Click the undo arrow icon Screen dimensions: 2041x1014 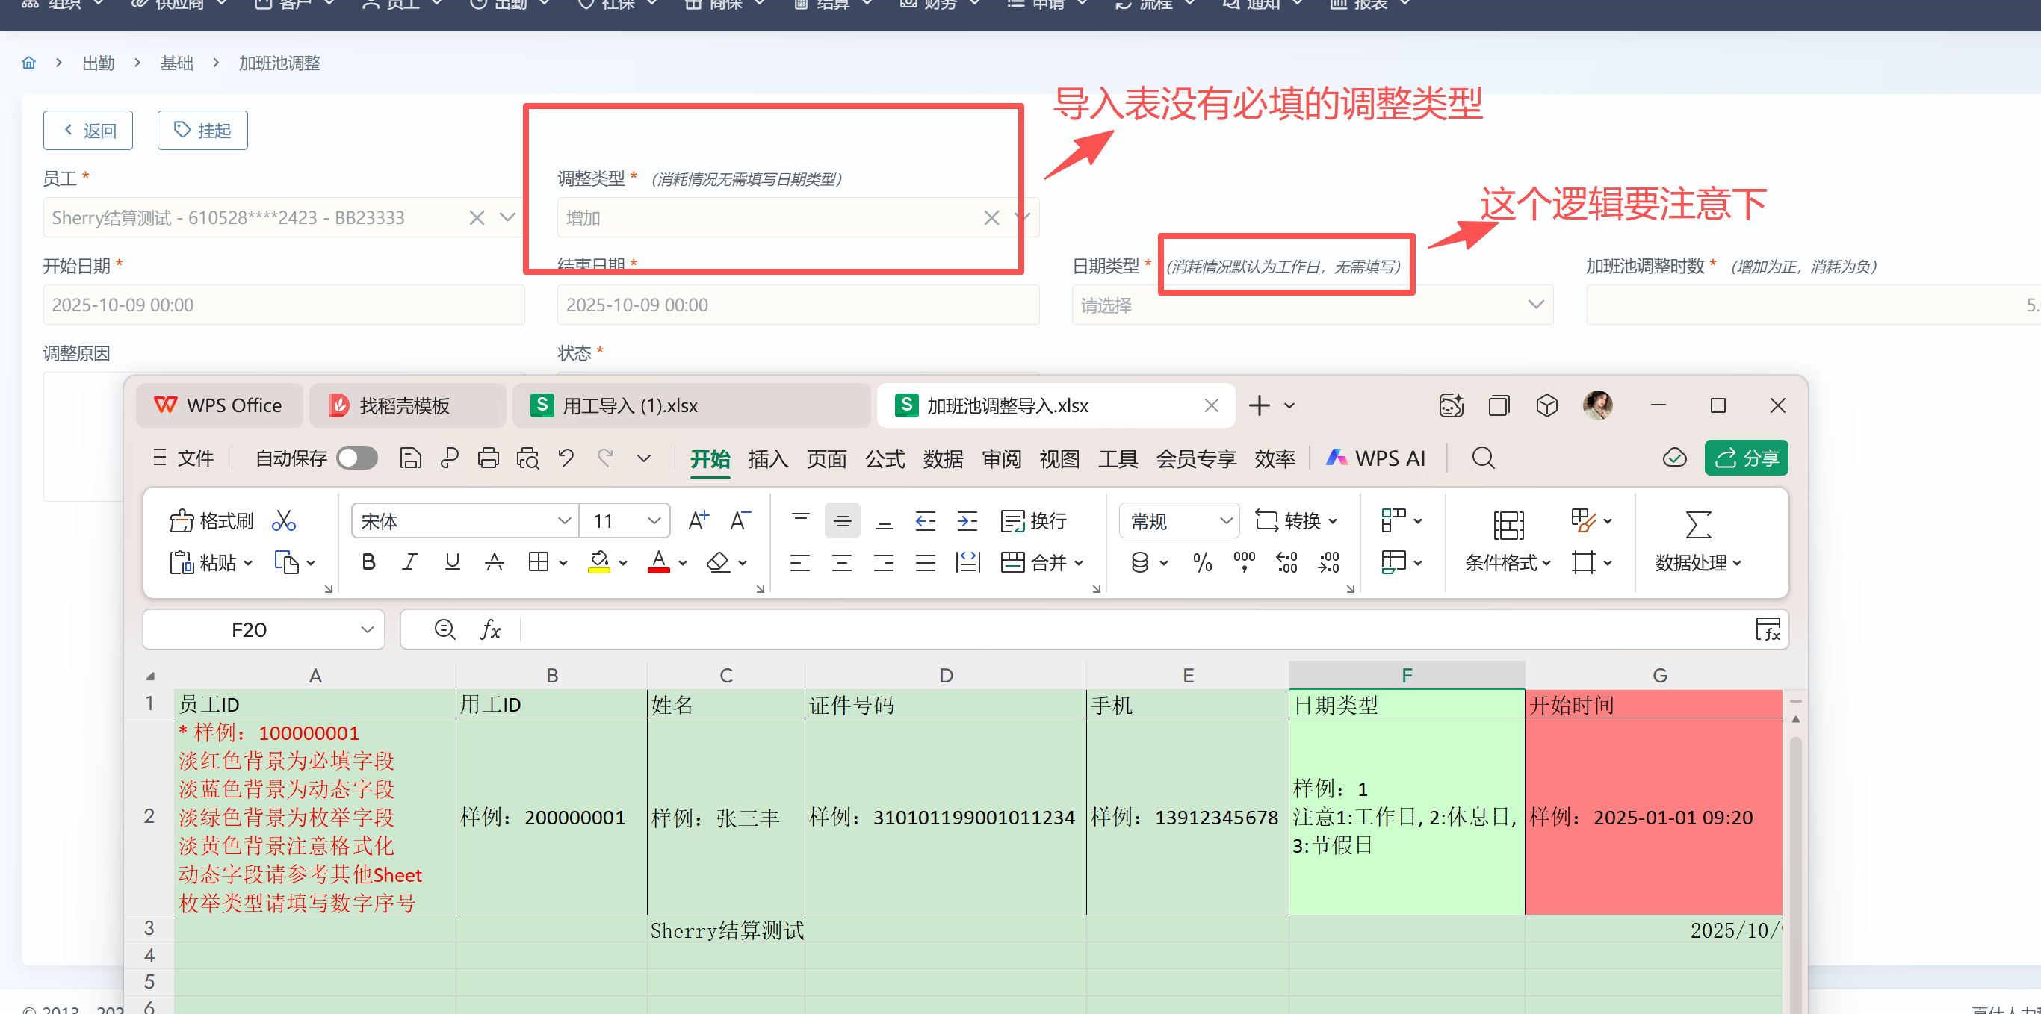tap(566, 458)
